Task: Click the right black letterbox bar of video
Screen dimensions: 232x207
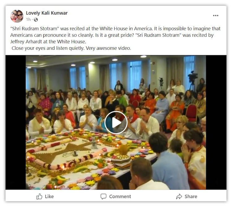Action: (x=216, y=122)
